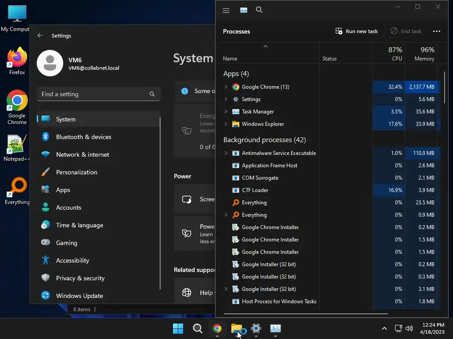The image size is (453, 339).
Task: Click the Screen power option icon
Action: coord(187,199)
